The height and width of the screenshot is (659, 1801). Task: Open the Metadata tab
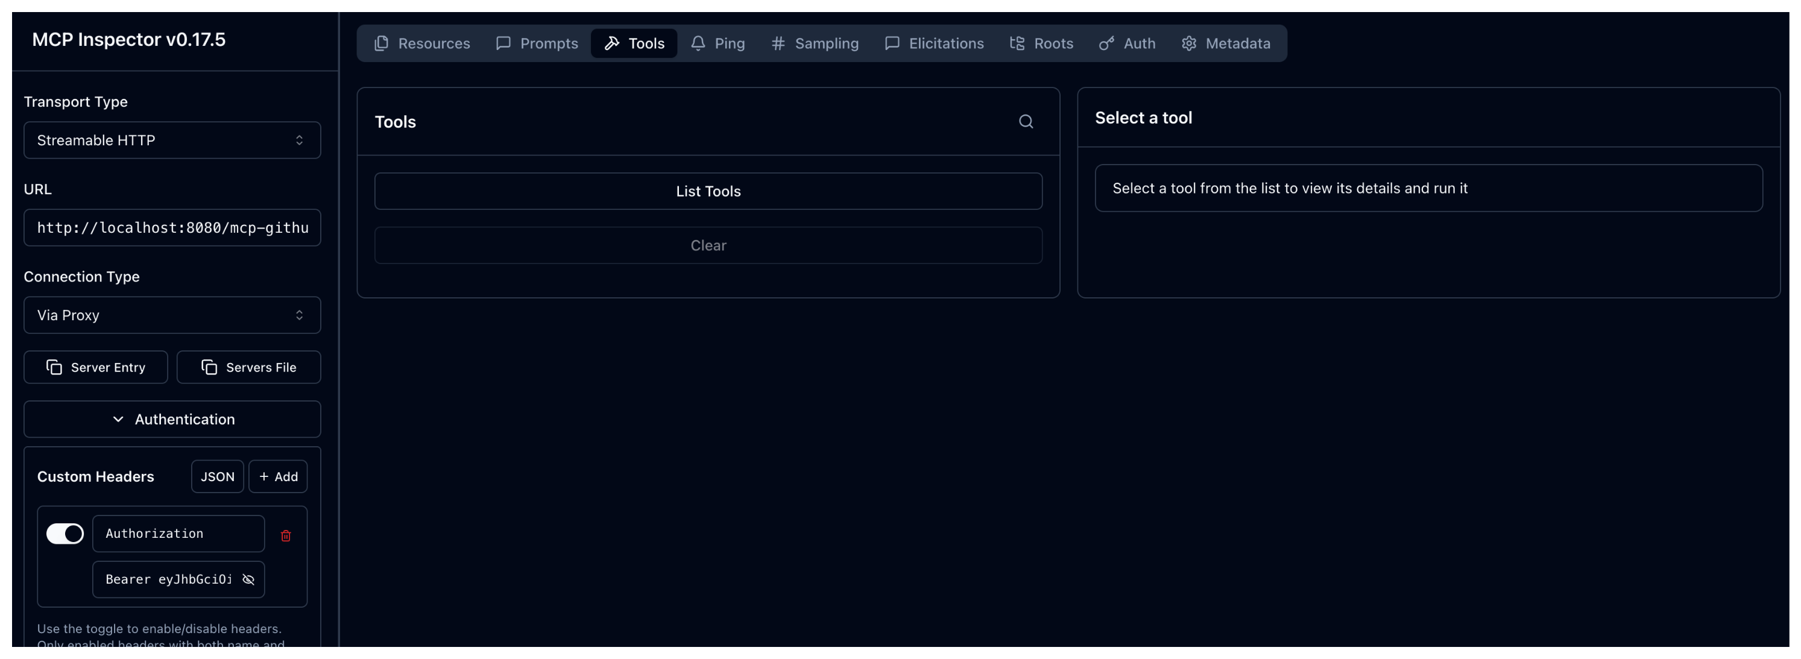[1225, 43]
